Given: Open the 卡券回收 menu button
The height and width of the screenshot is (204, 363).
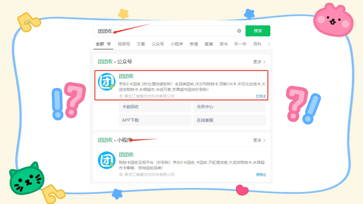Looking at the screenshot, I should click(x=155, y=107).
